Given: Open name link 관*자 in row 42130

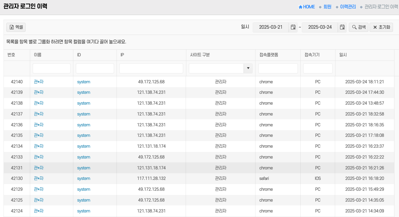Looking at the screenshot, I should coord(39,178).
